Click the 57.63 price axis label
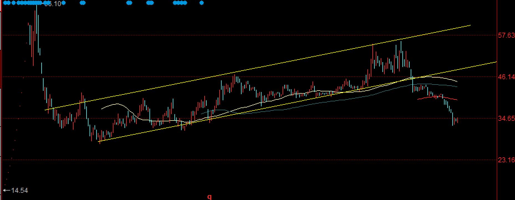The image size is (515, 200). (x=506, y=35)
